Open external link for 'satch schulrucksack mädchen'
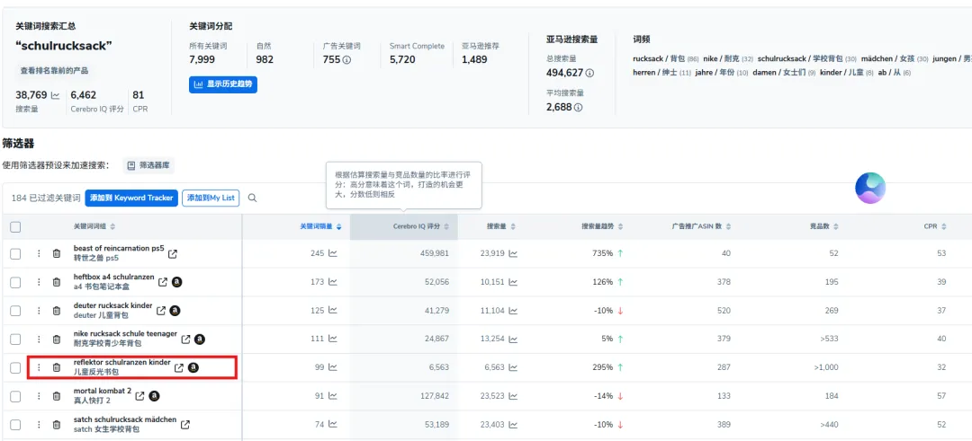The height and width of the screenshot is (441, 972). point(185,424)
